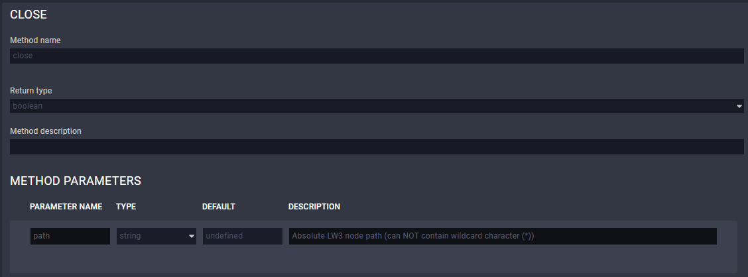Click the Method name input field
Viewport: 748px width, 277px height.
[376, 56]
